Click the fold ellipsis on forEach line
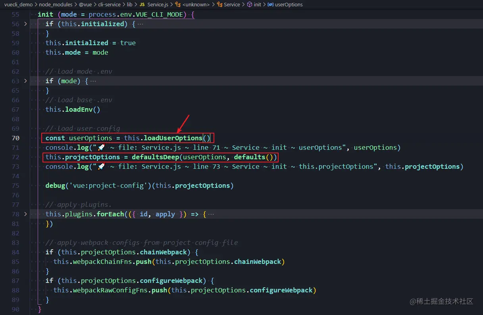The width and height of the screenshot is (483, 315). [211, 214]
